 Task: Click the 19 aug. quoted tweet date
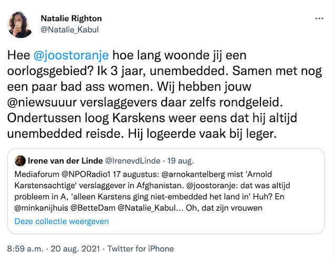[181, 161]
